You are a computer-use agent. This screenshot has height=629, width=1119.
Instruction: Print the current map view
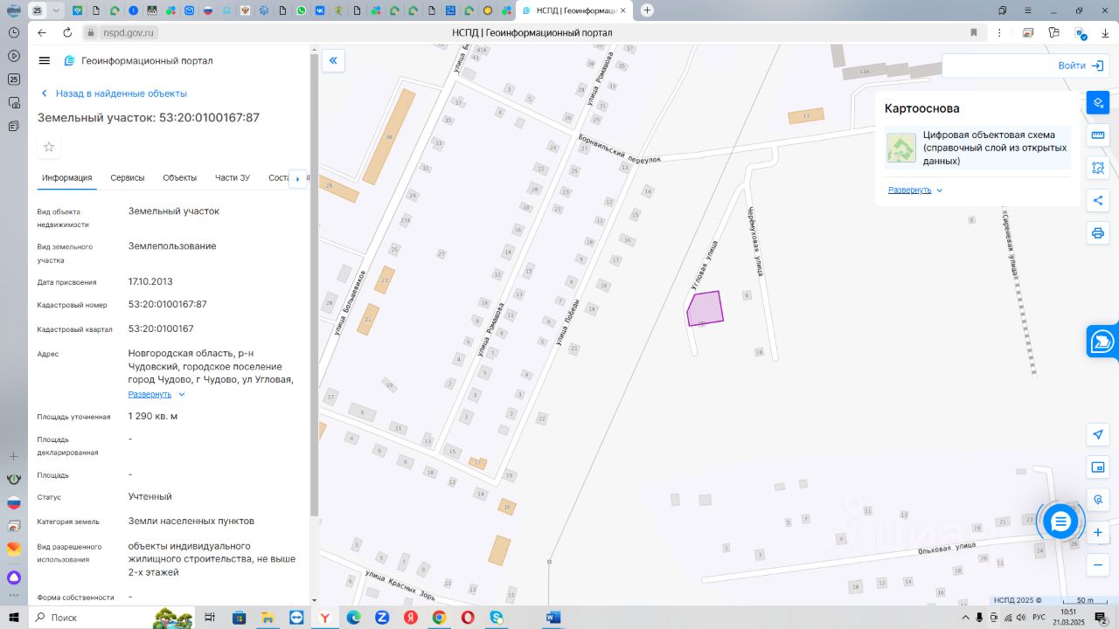1098,233
